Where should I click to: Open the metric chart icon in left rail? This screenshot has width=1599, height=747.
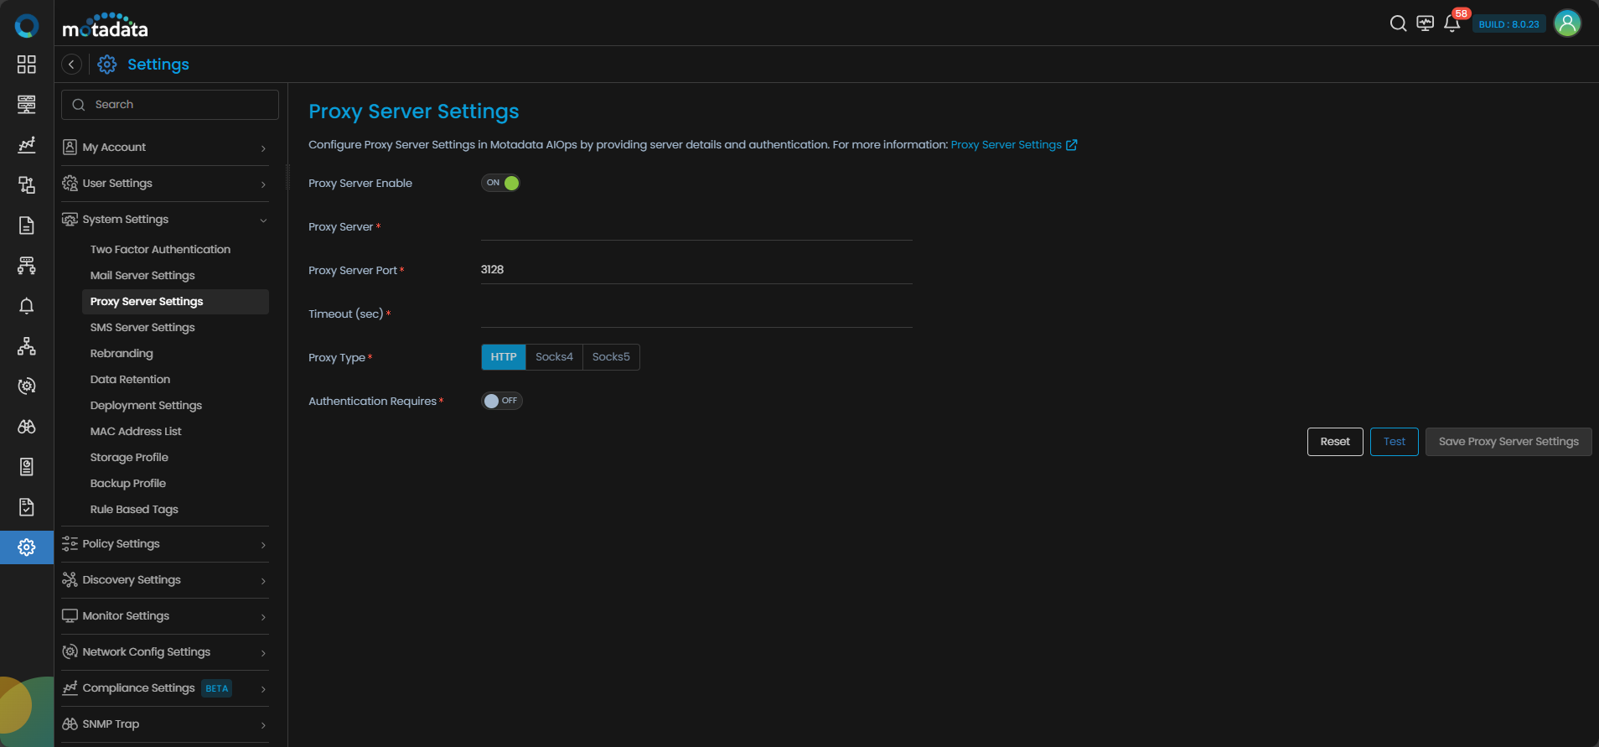(x=27, y=145)
